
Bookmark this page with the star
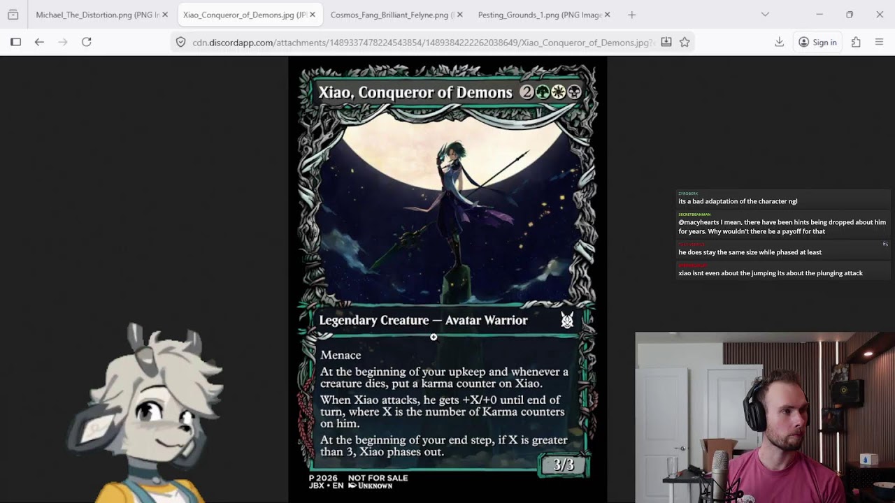685,42
